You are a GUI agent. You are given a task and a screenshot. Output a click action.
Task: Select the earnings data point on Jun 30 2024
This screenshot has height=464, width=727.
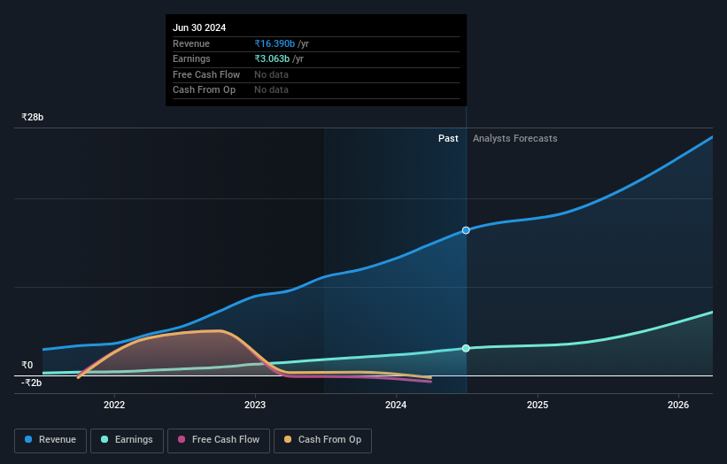(466, 348)
